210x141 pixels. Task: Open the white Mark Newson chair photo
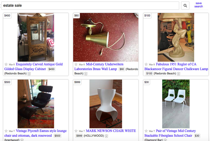[106, 104]
